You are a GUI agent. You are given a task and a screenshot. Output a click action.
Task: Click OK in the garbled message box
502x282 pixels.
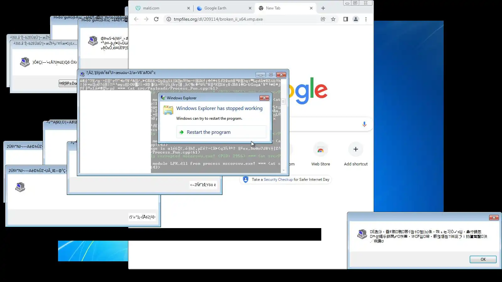(483, 259)
